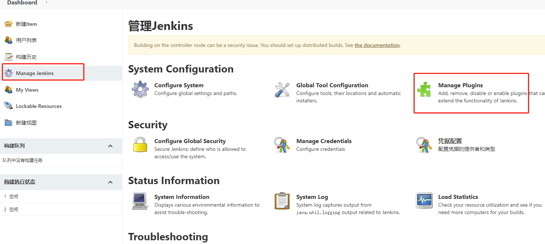
Task: Open the Dashboard breadcrumb link
Action: [x=22, y=3]
